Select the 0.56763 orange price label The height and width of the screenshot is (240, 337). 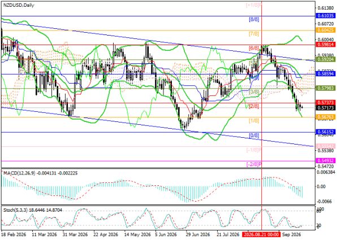coord(325,117)
